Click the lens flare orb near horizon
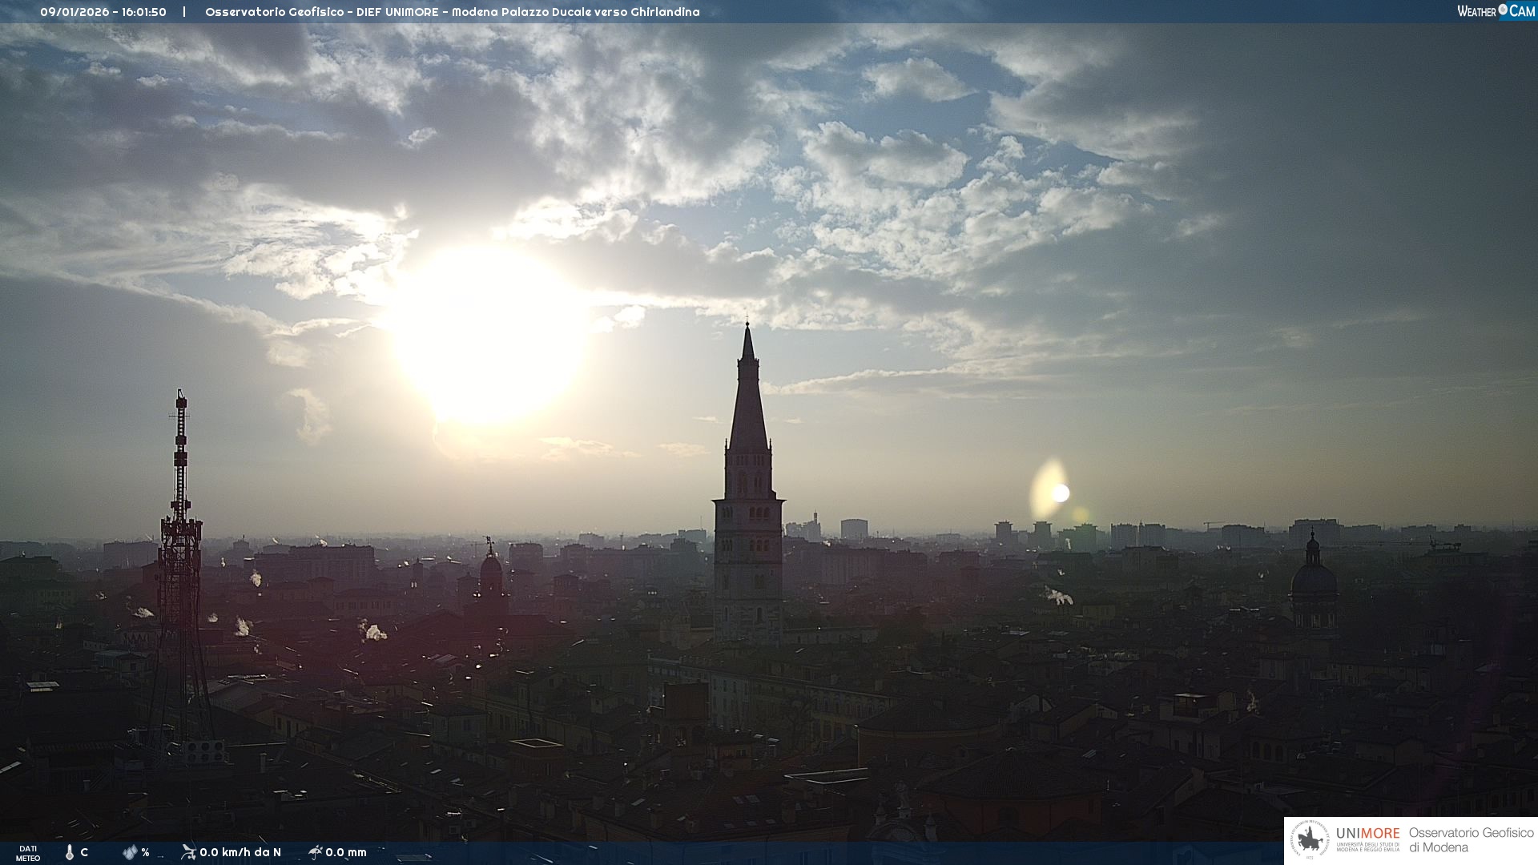 click(x=1059, y=493)
